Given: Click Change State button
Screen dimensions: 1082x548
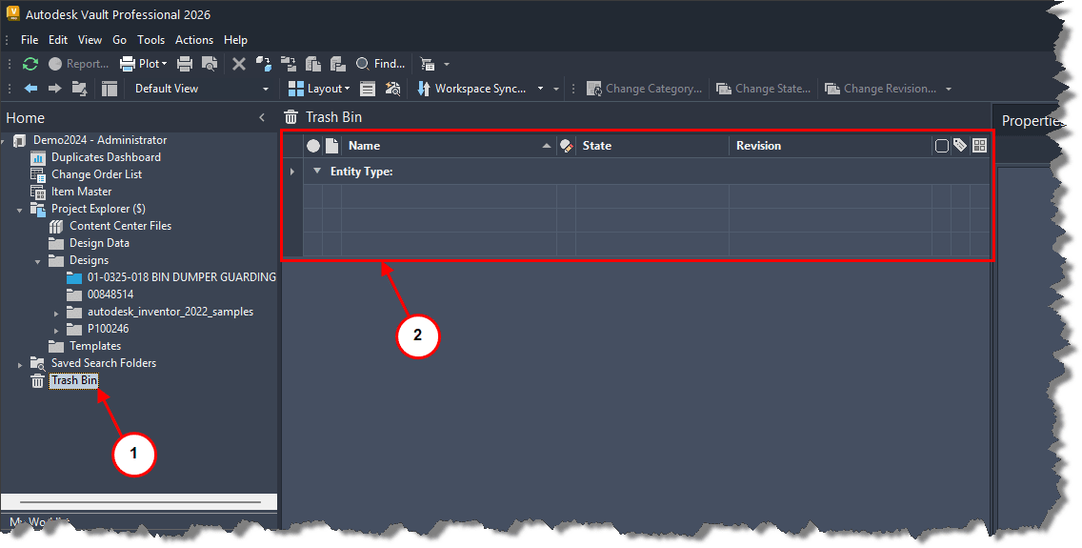Looking at the screenshot, I should 763,89.
